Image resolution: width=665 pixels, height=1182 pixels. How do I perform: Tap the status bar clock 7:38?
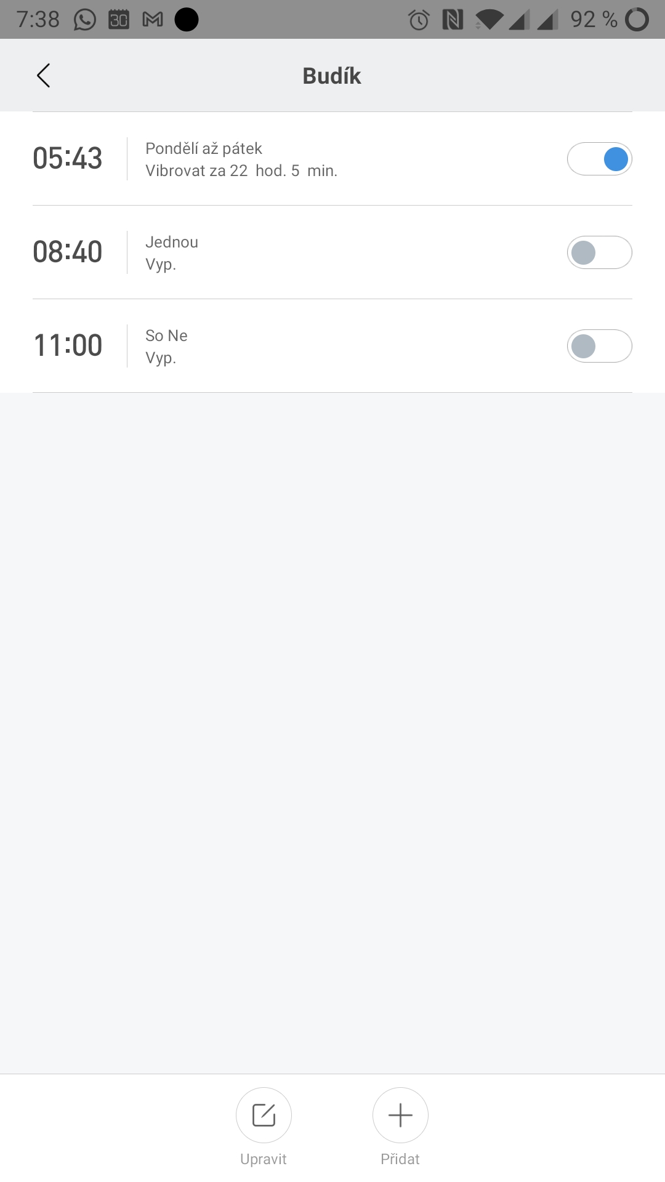tap(38, 20)
